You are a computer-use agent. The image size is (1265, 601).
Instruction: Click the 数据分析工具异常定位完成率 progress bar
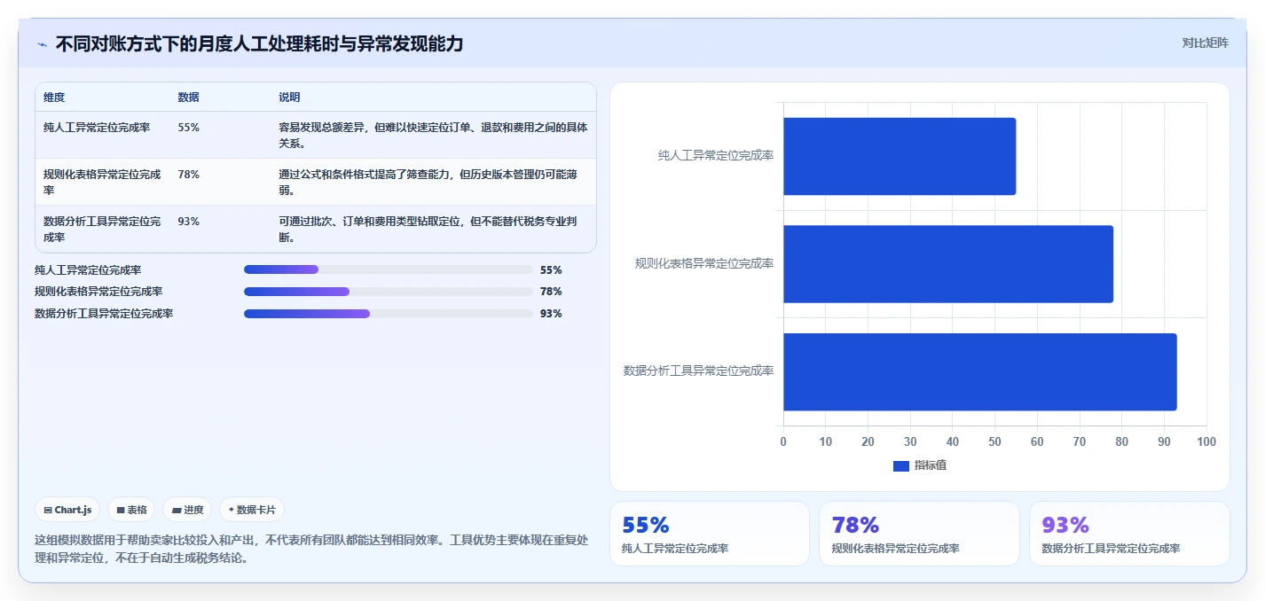click(x=388, y=313)
